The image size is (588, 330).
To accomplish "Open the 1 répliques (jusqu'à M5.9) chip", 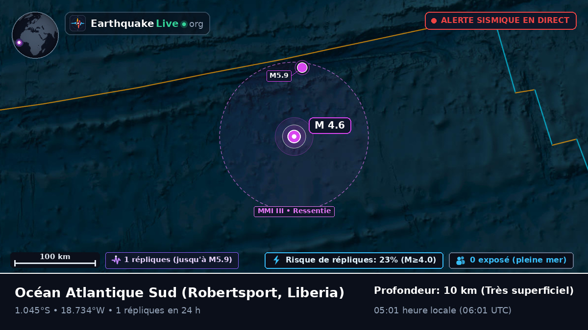I will click(x=172, y=260).
